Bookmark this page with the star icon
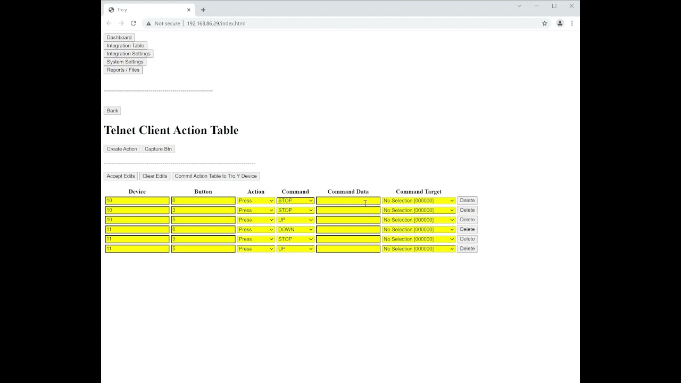This screenshot has height=383, width=681. click(544, 23)
